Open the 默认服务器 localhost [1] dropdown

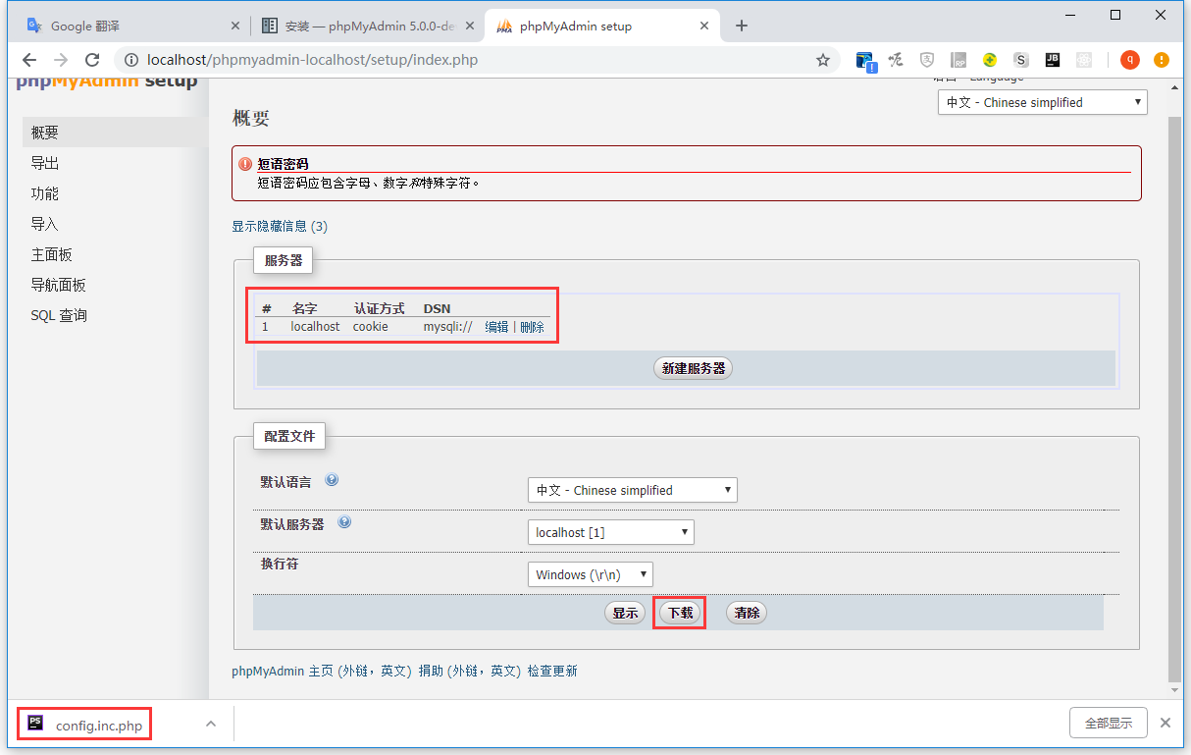click(611, 532)
